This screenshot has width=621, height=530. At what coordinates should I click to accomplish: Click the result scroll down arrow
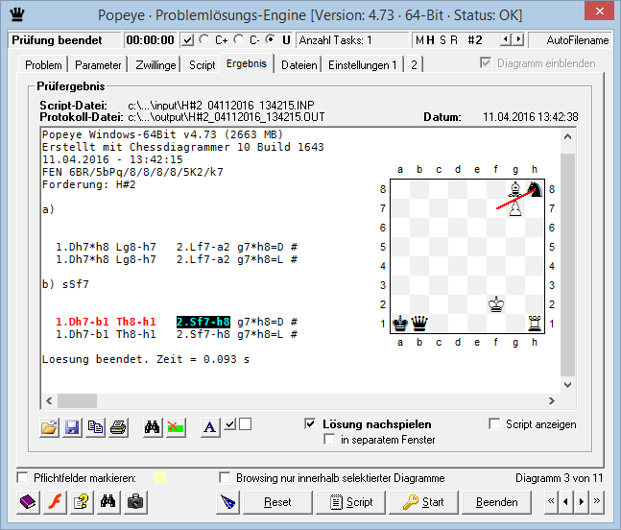click(567, 385)
